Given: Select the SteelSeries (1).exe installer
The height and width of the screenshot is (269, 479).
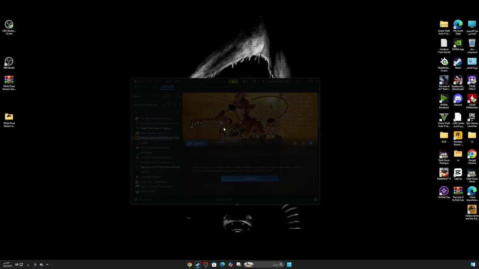Looking at the screenshot, I should [444, 65].
